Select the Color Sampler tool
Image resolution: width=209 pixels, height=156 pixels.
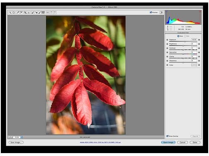tap(21, 12)
